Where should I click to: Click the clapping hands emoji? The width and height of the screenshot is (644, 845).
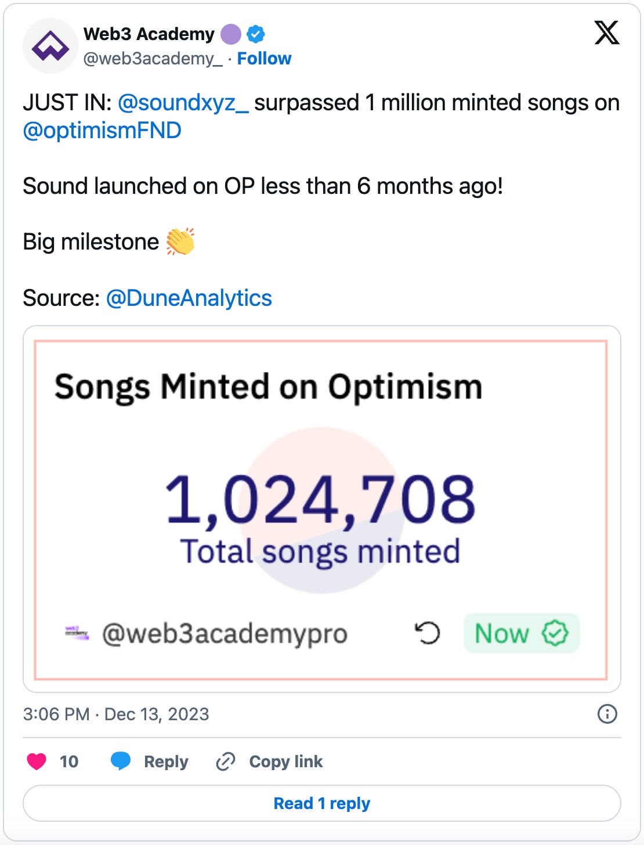[180, 241]
